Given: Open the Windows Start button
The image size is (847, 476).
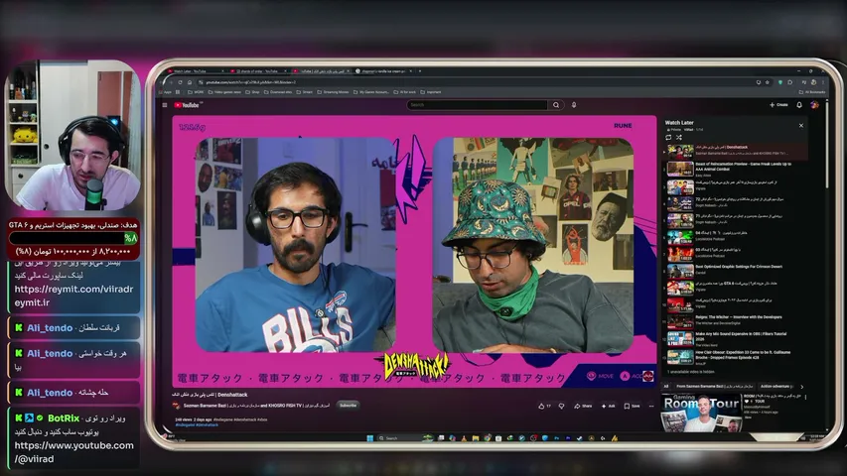Looking at the screenshot, I should [370, 438].
